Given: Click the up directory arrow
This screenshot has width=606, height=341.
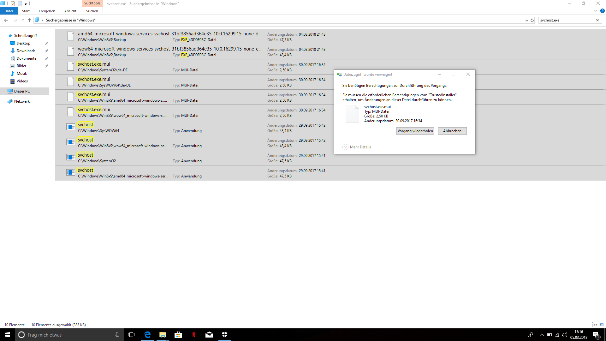Looking at the screenshot, I should coord(29,20).
